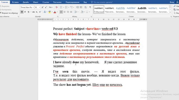Toggle show paragraph marks
This screenshot has width=179, height=100.
pyautogui.click(x=90, y=7)
